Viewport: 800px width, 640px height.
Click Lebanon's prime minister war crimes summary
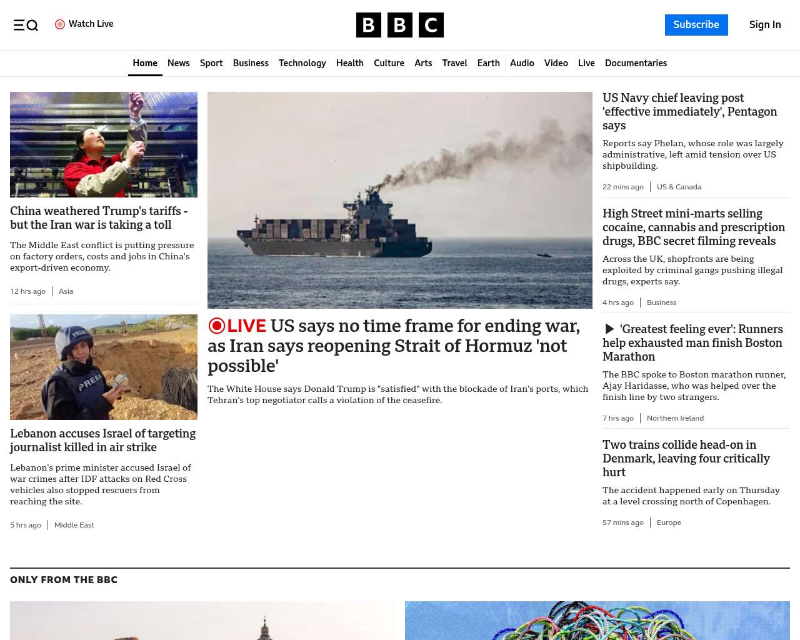[101, 484]
